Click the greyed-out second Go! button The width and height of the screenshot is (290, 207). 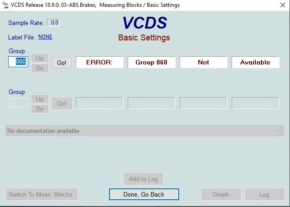pyautogui.click(x=62, y=103)
